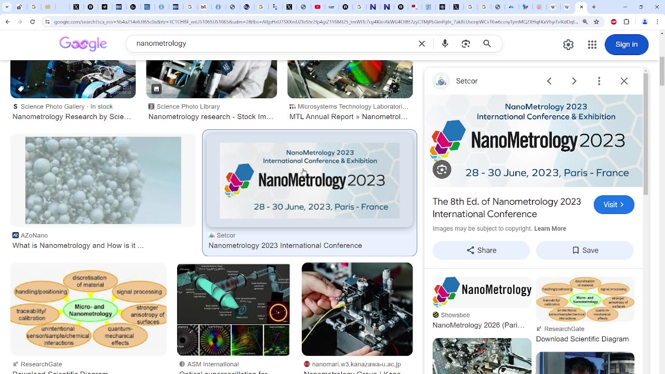Go forward in browser history

tap(20, 22)
